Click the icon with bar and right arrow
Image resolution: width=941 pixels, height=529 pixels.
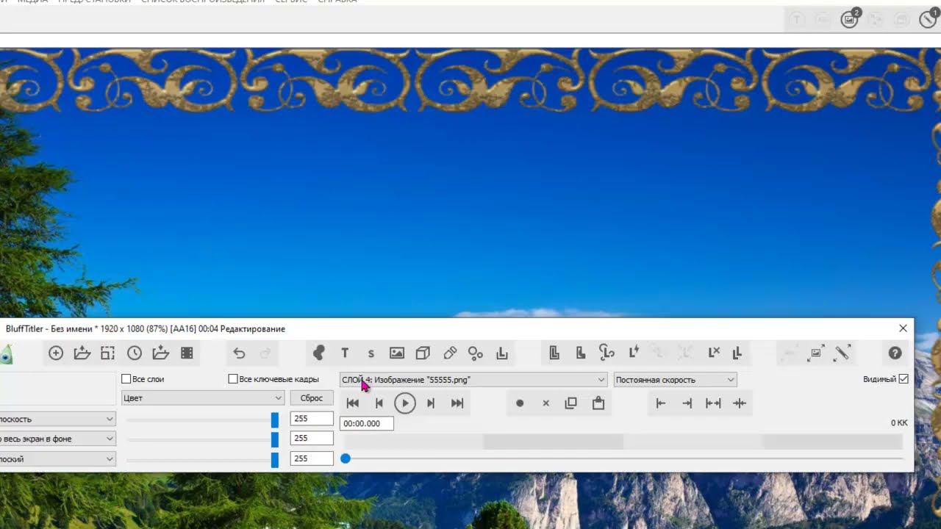[661, 403]
